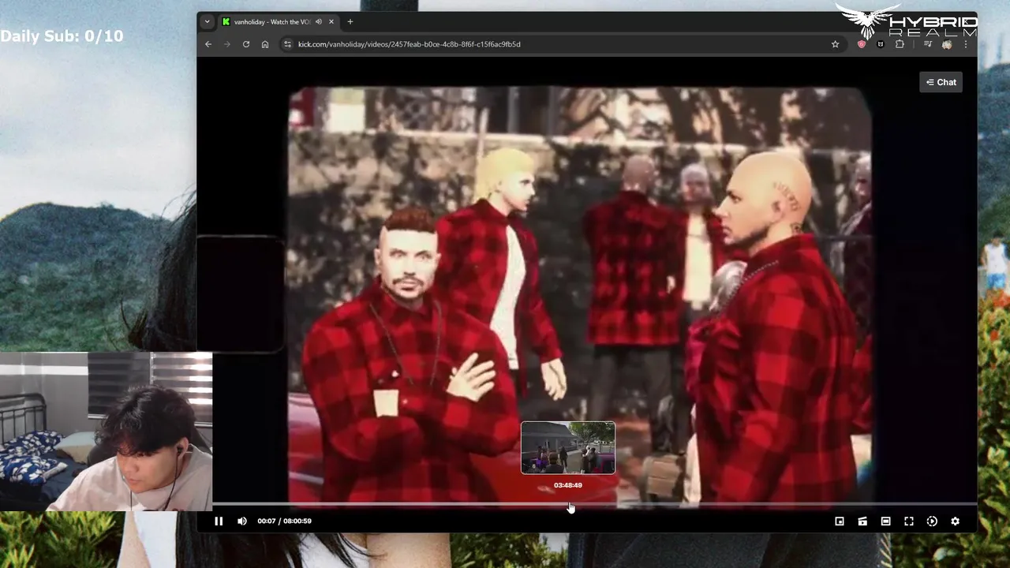Image resolution: width=1010 pixels, height=568 pixels.
Task: Click the 03:48:49 seek preview thumbnail
Action: [568, 447]
